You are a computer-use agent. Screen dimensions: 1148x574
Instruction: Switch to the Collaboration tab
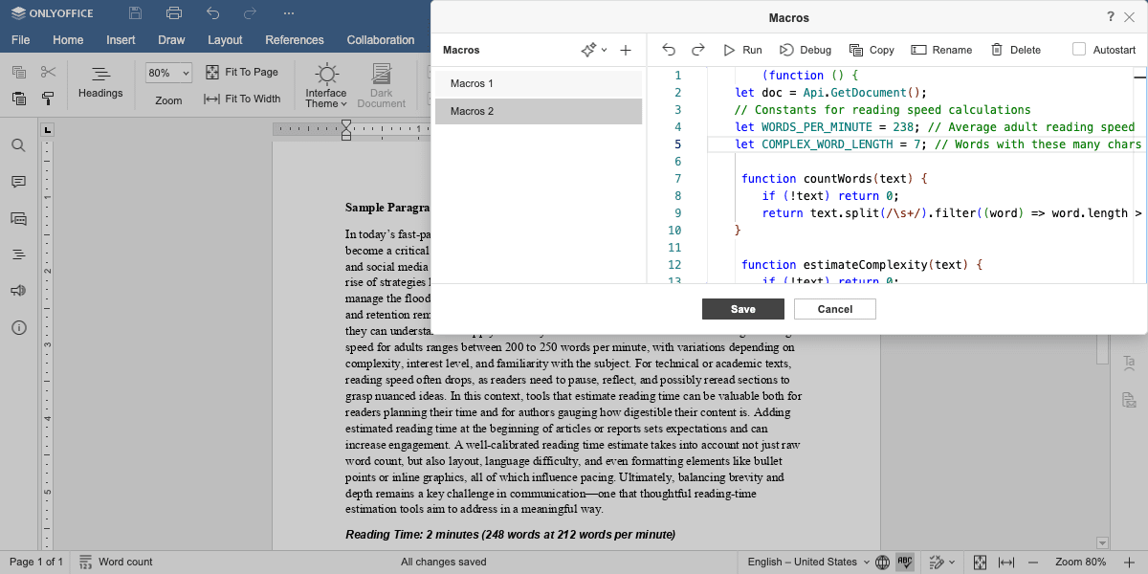coord(381,40)
